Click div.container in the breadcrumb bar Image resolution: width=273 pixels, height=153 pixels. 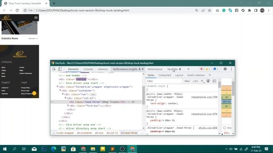coord(84,133)
